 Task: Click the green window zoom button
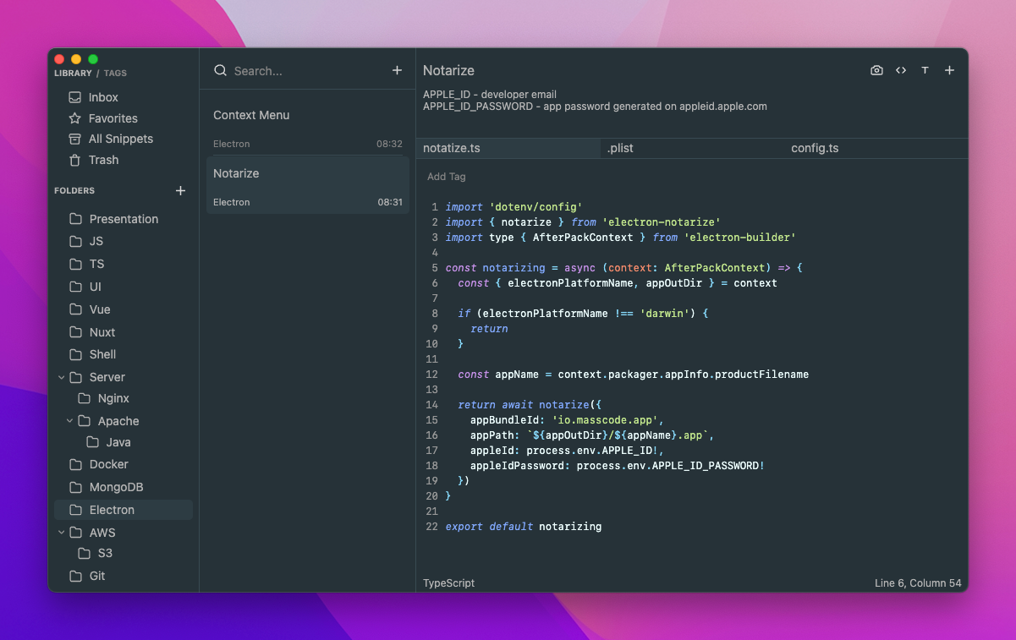pos(93,59)
